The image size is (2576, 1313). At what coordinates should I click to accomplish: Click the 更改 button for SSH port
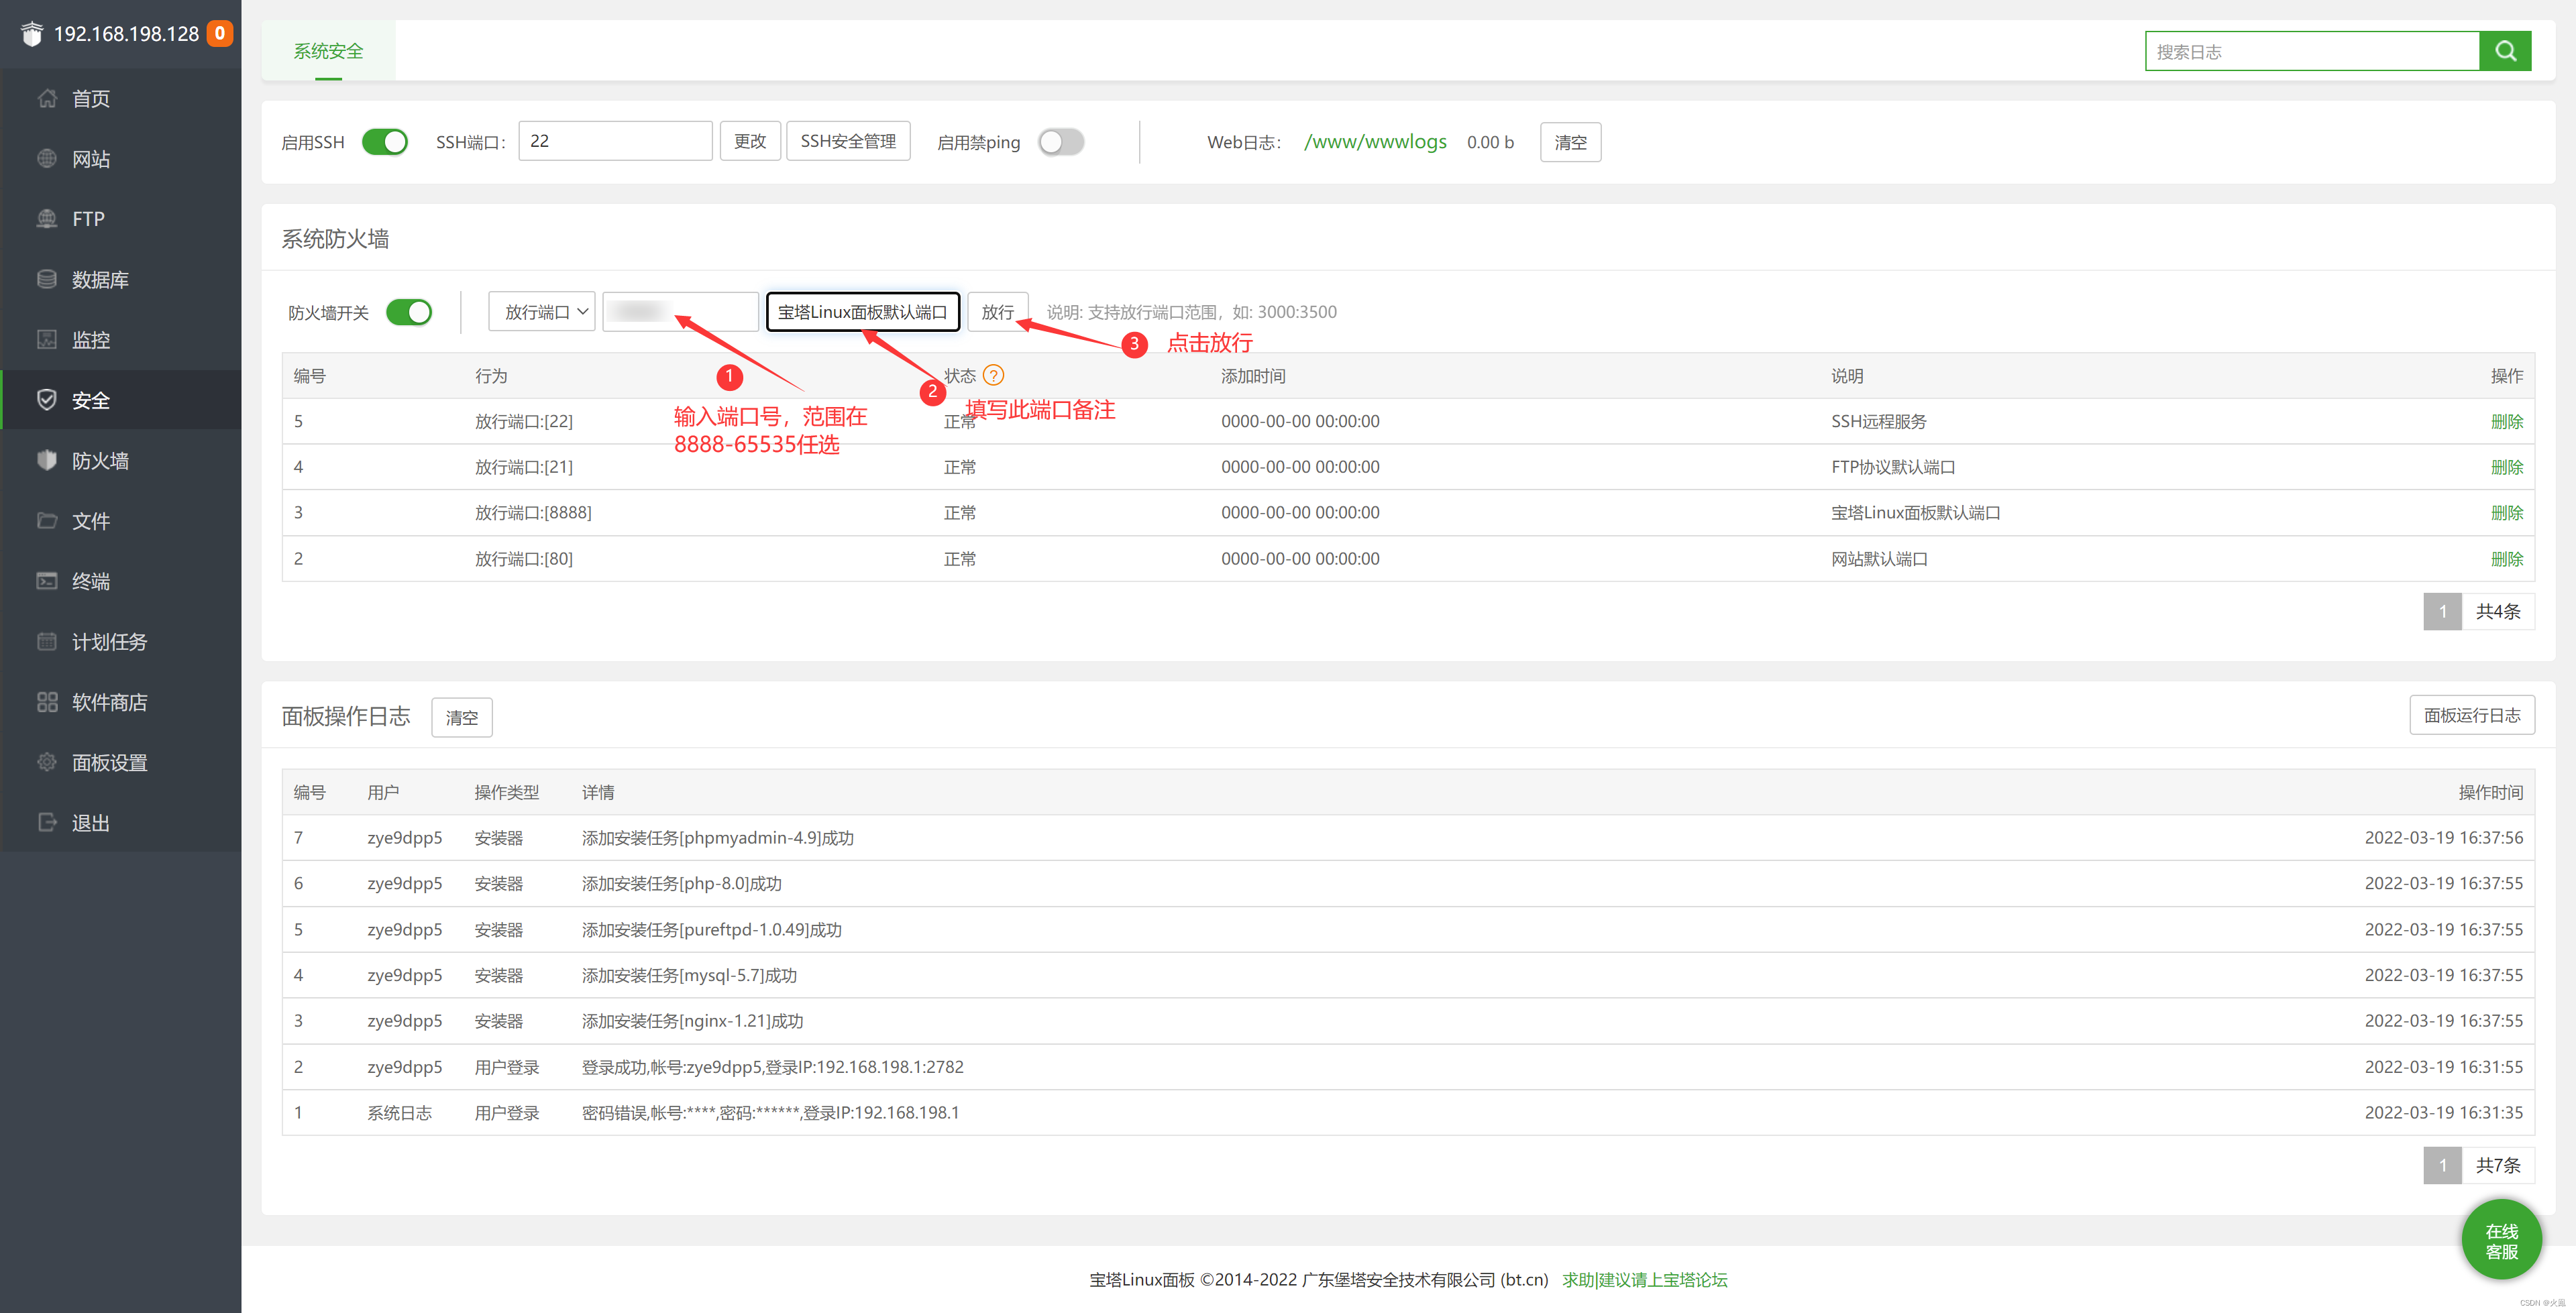[x=750, y=141]
